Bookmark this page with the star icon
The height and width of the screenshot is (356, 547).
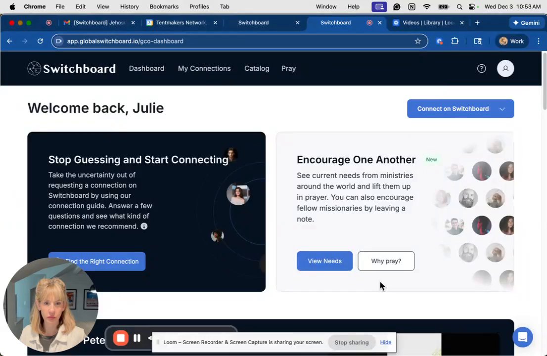click(x=417, y=41)
